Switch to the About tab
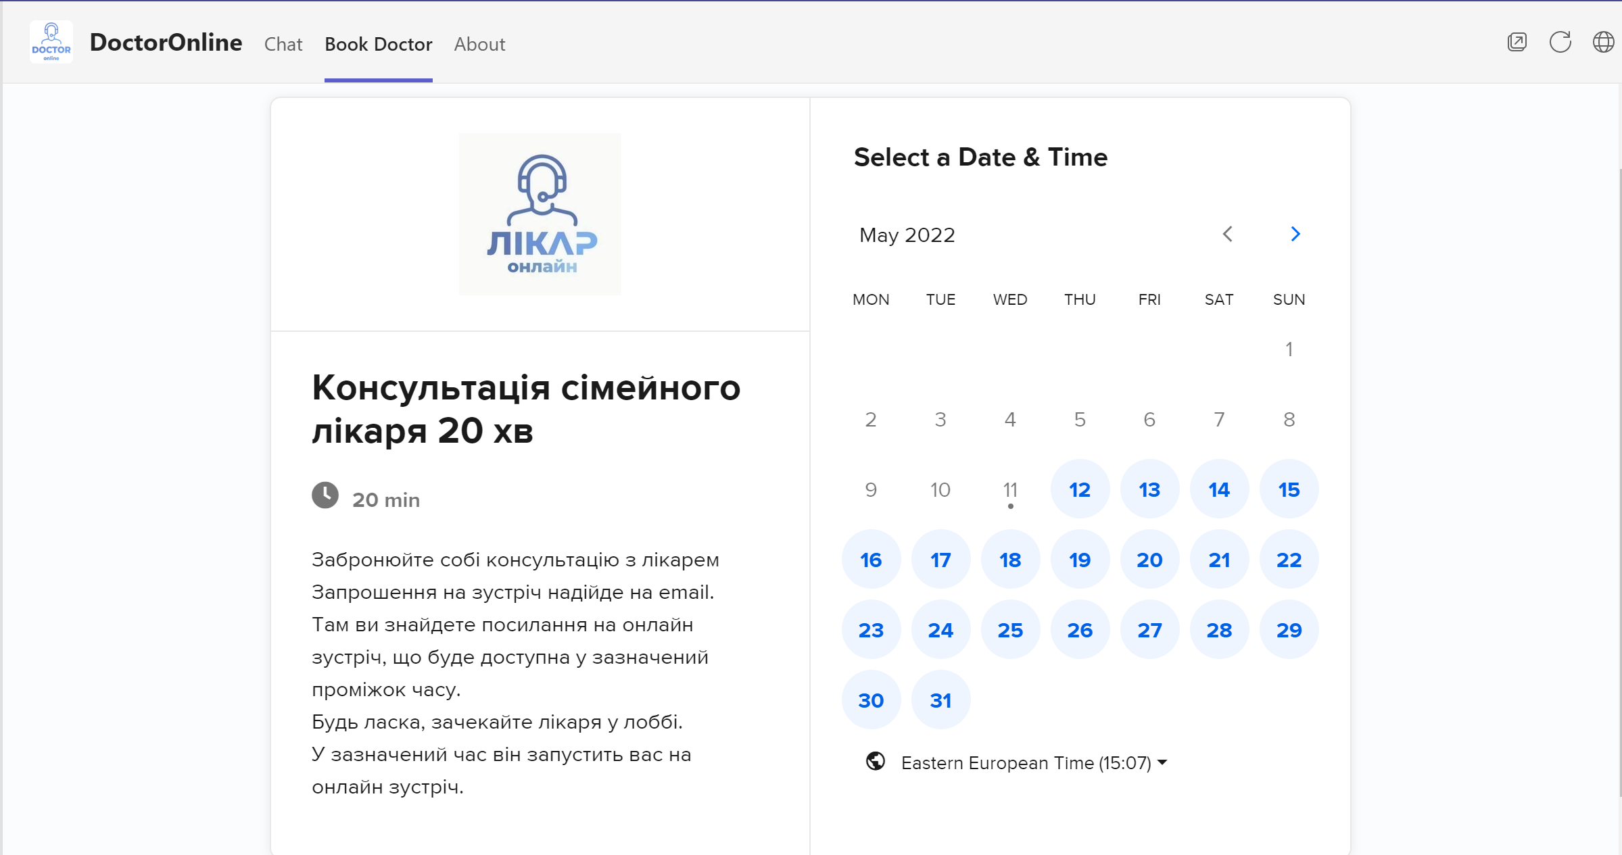Screen dimensions: 1622x855 pos(479,44)
